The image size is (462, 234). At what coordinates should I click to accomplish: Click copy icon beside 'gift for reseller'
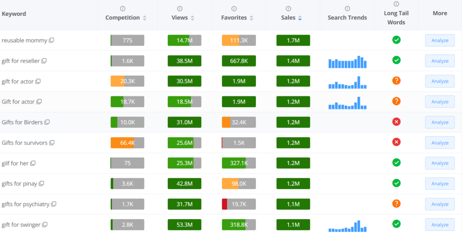coord(44,61)
